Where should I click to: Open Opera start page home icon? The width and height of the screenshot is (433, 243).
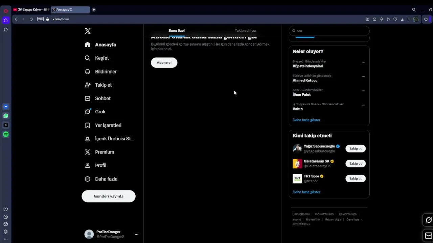tap(6, 20)
